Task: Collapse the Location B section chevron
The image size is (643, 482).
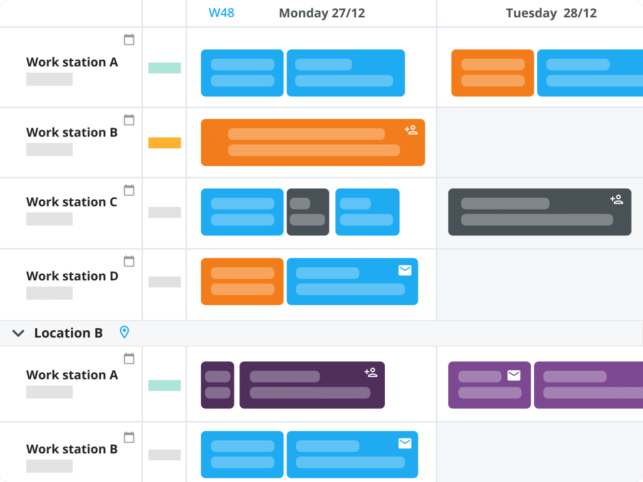Action: coord(18,333)
